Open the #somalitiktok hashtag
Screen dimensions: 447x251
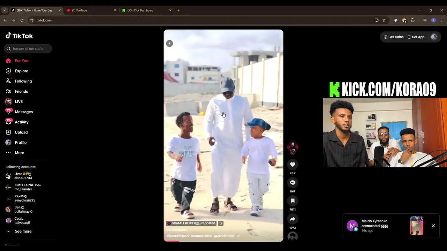click(201, 236)
